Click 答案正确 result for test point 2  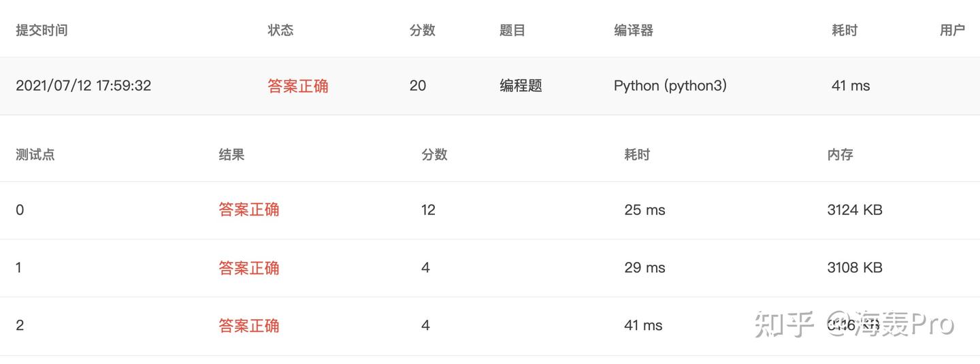point(249,325)
